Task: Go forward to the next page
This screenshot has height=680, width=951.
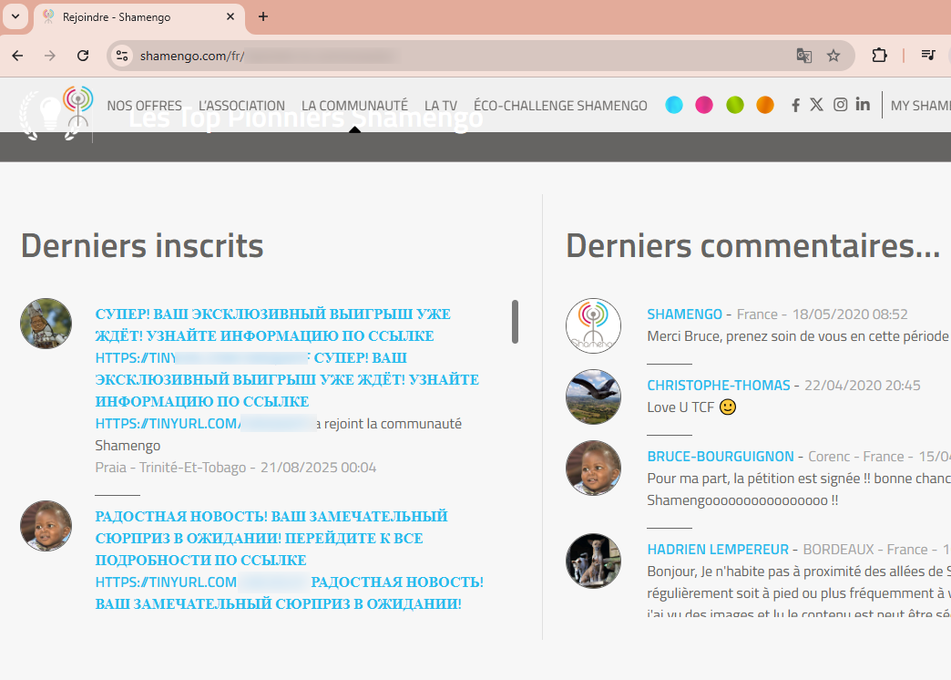Action: coord(50,56)
